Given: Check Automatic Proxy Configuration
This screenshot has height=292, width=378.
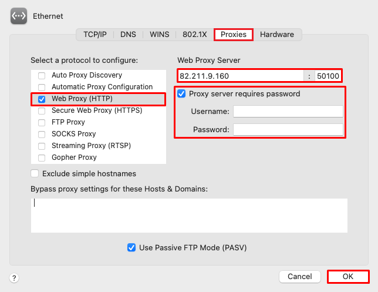Looking at the screenshot, I should coord(42,87).
